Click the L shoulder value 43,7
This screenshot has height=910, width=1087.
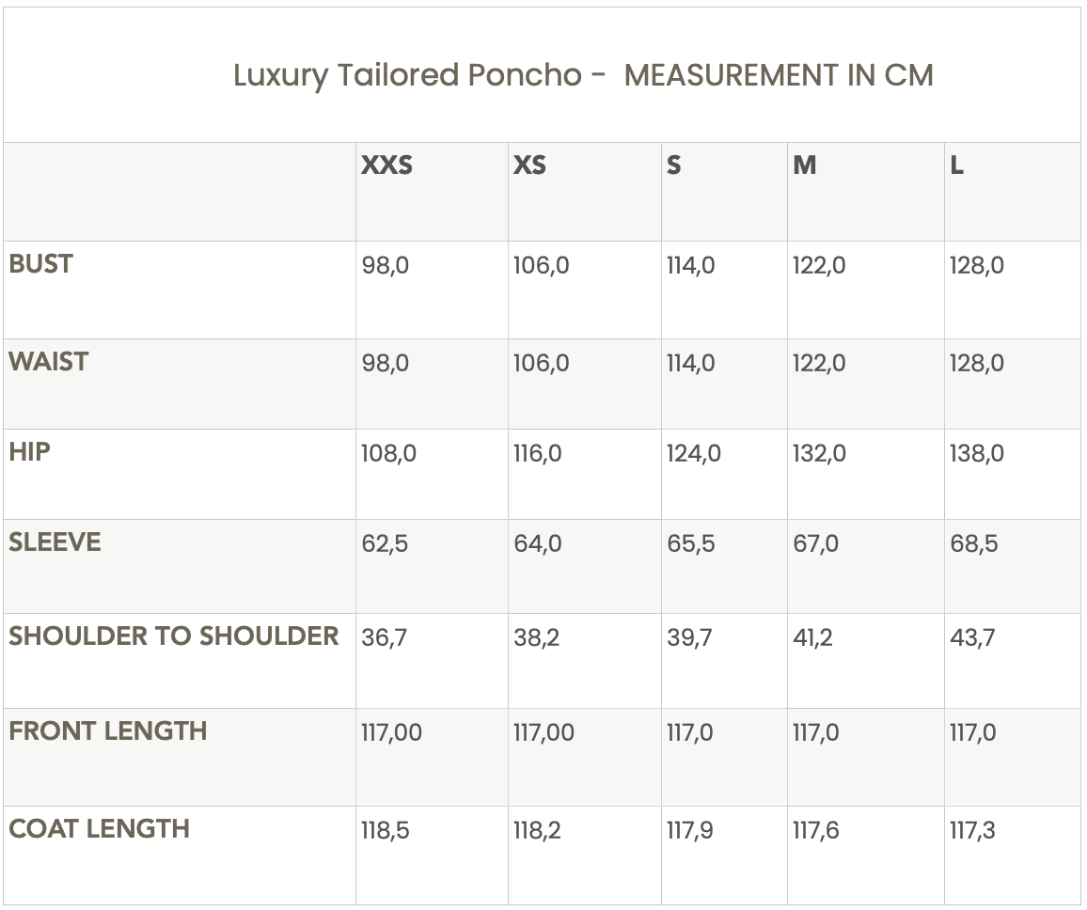coord(972,638)
